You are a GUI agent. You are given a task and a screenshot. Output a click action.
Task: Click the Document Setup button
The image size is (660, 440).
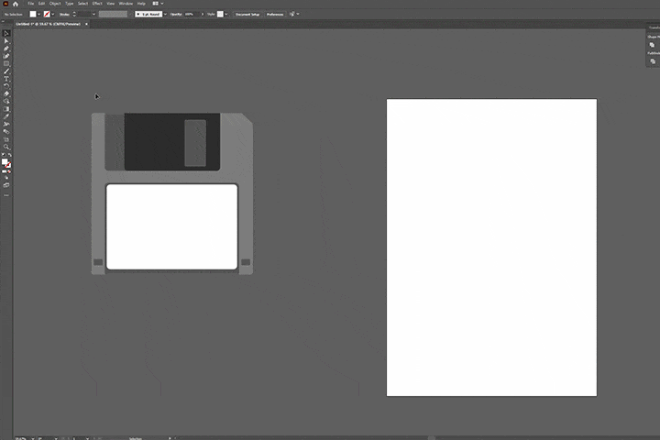(247, 15)
